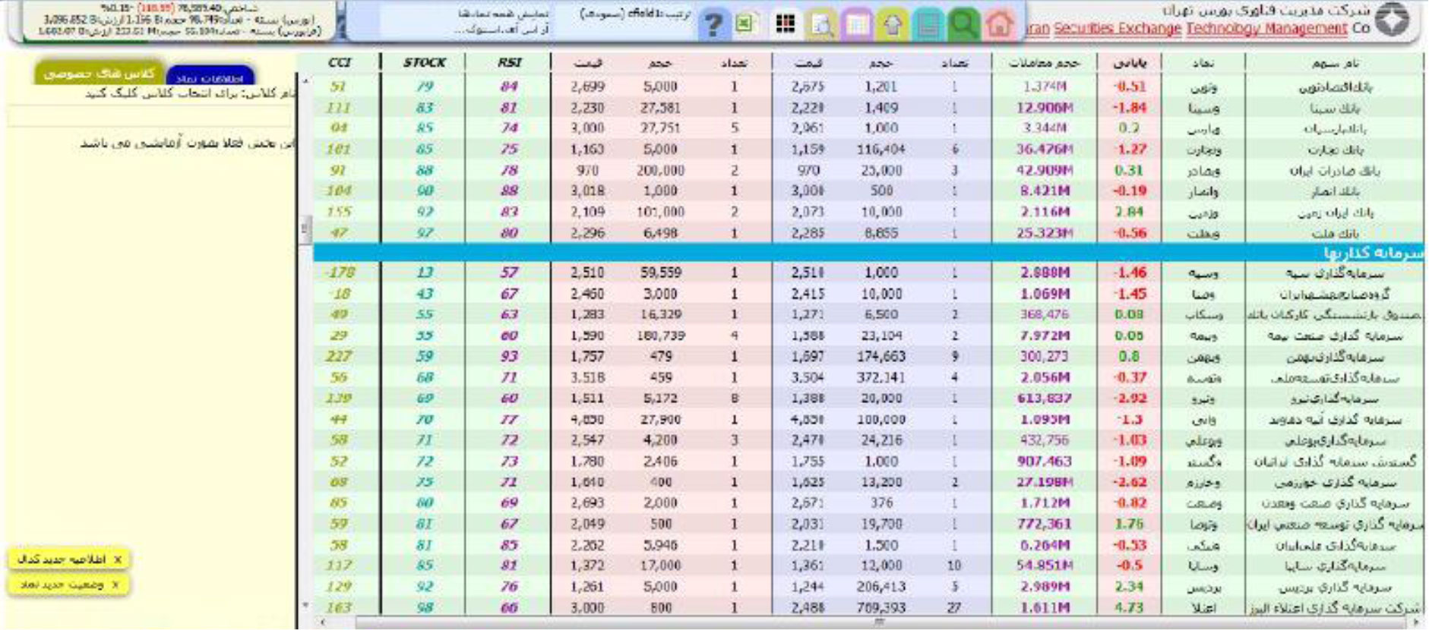
Task: Open the purple table layout icon
Action: [857, 25]
